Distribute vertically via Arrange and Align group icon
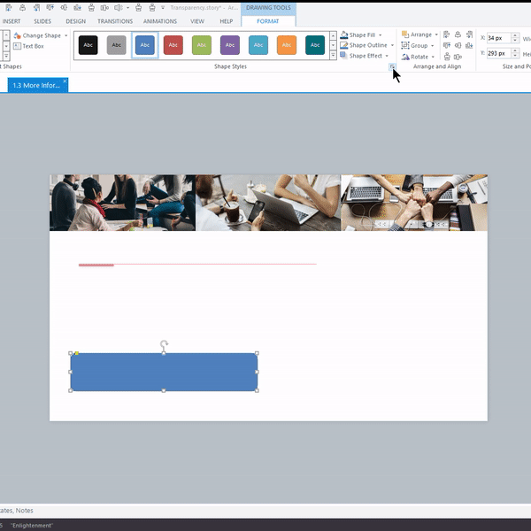This screenshot has width=531, height=531. [x=447, y=57]
